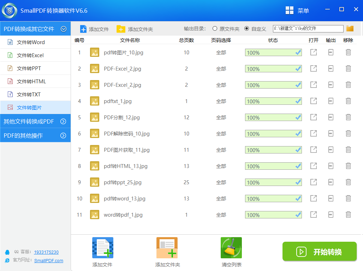The height and width of the screenshot is (271, 363).
Task: Click large 添加文件 icon at bottom
Action: (x=102, y=248)
